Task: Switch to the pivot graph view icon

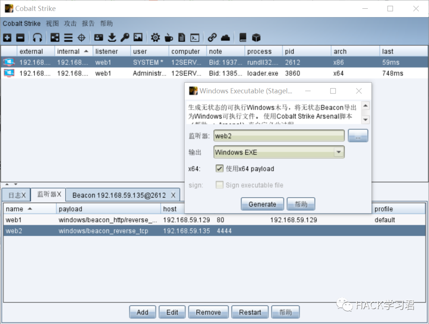Action: (55, 37)
